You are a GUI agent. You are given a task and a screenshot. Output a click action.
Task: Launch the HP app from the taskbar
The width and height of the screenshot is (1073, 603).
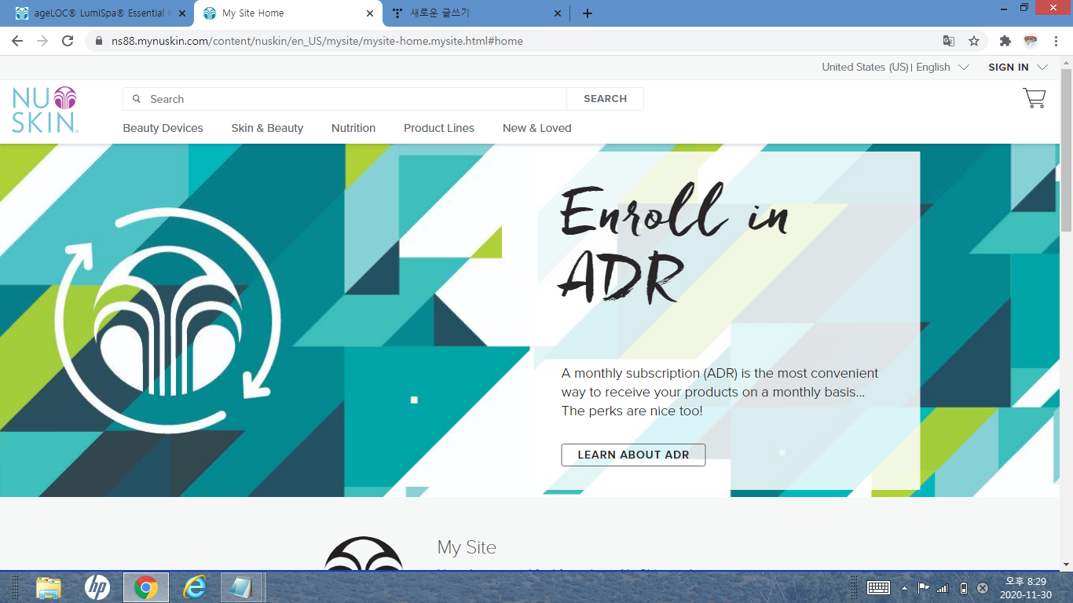click(97, 587)
